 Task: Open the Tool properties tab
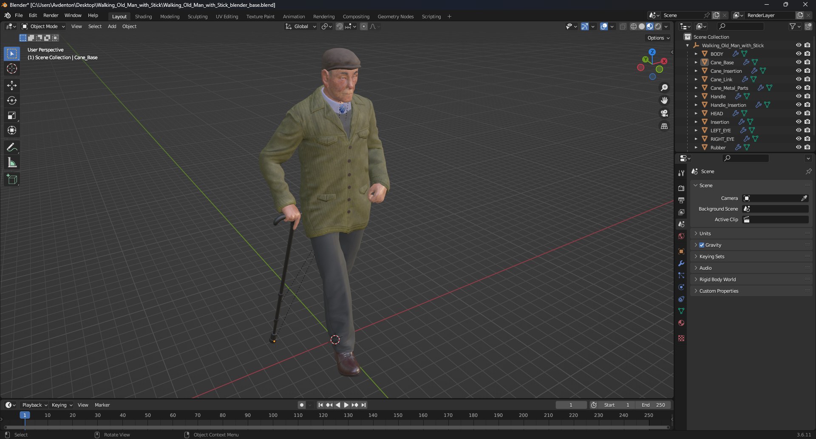click(x=681, y=173)
